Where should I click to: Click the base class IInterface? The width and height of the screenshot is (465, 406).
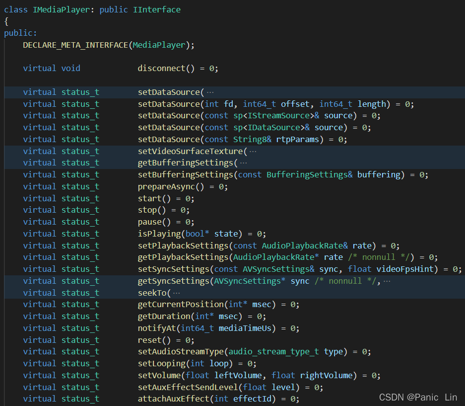pos(157,10)
